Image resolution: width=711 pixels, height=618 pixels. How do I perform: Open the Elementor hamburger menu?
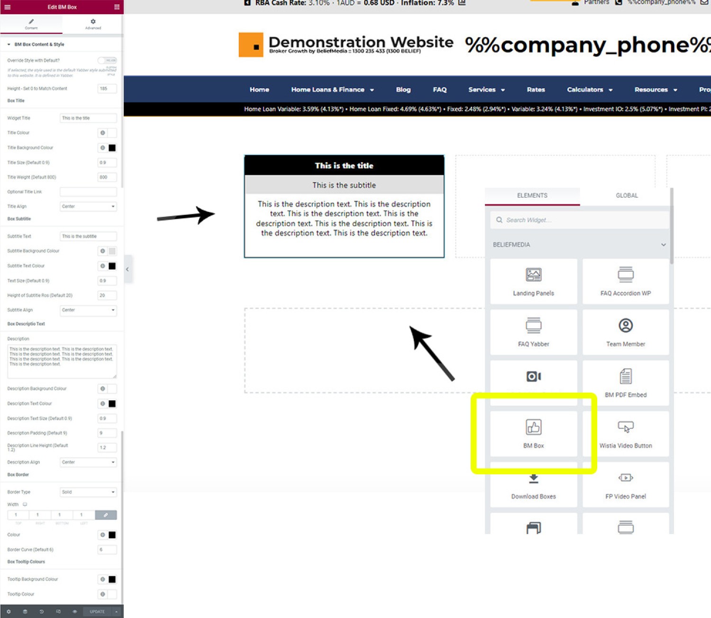pos(7,7)
